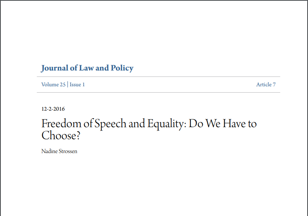This screenshot has height=216, width=308.
Task: Click the number 25 in Volume 25
Action: click(x=63, y=84)
